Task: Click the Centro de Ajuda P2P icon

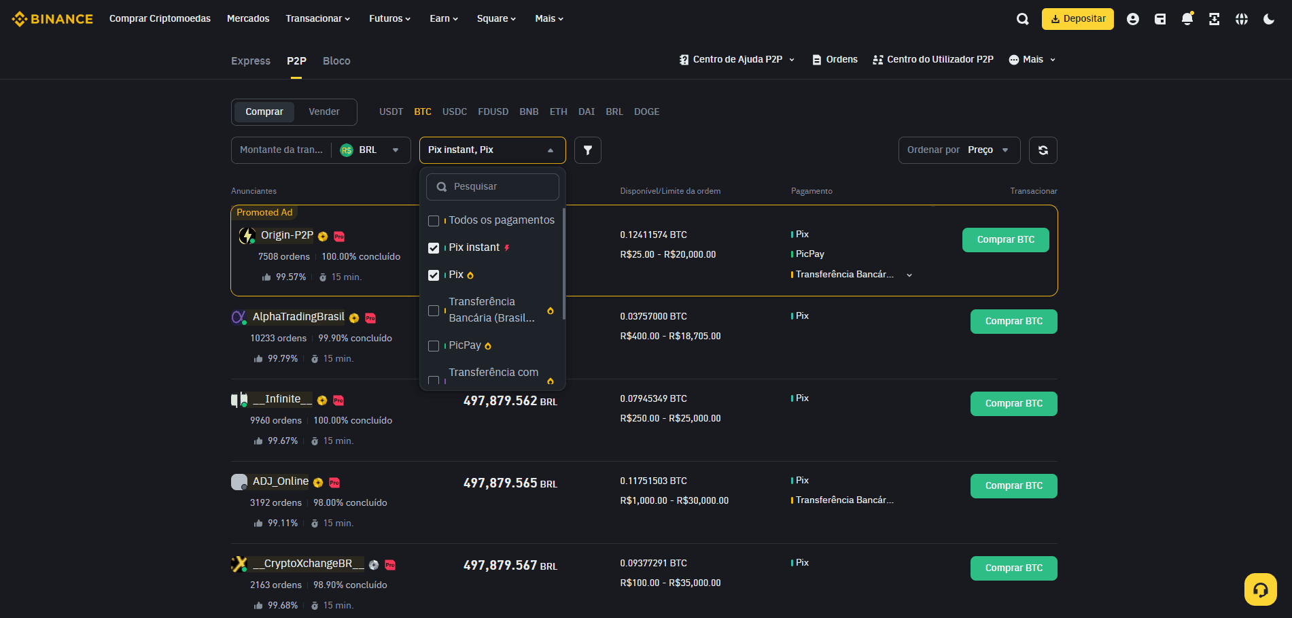Action: pos(684,60)
